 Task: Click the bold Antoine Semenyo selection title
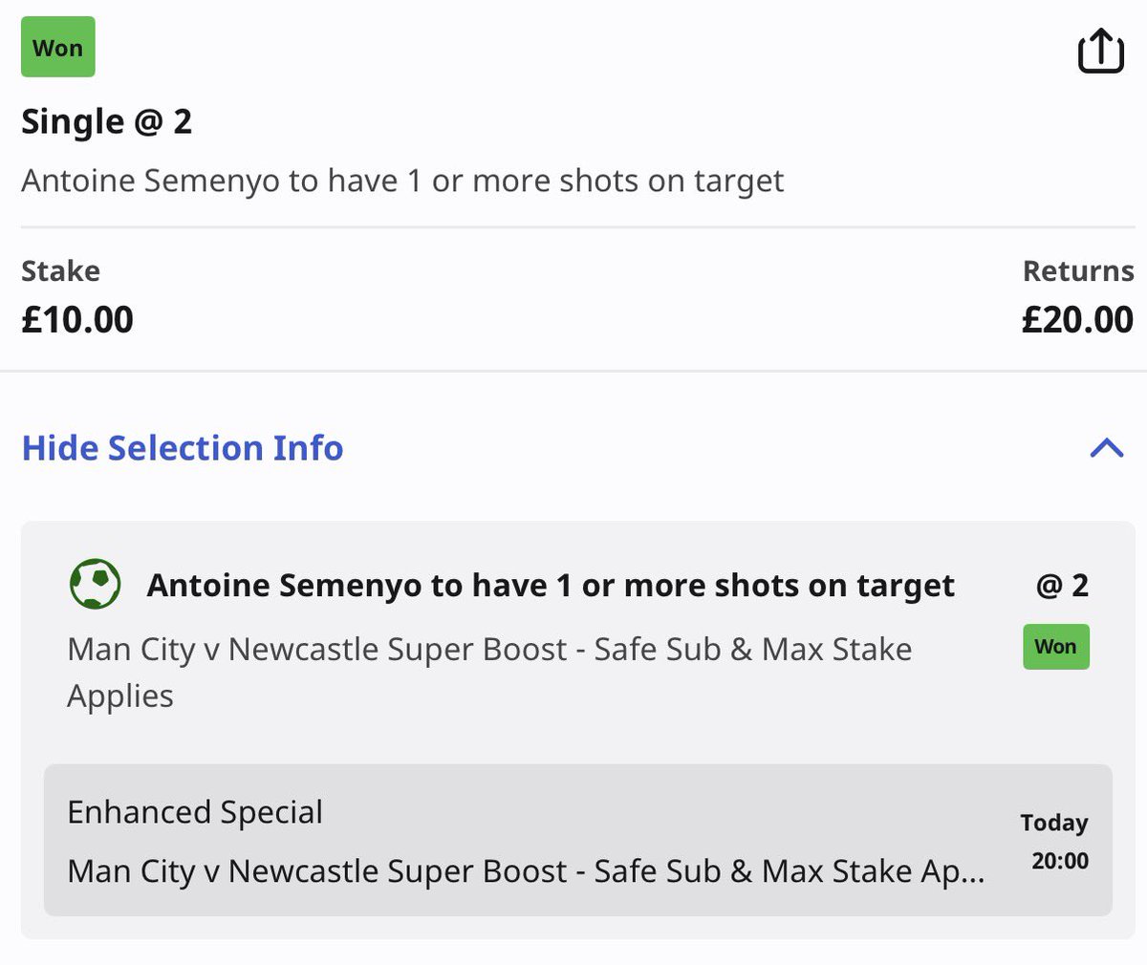point(550,585)
